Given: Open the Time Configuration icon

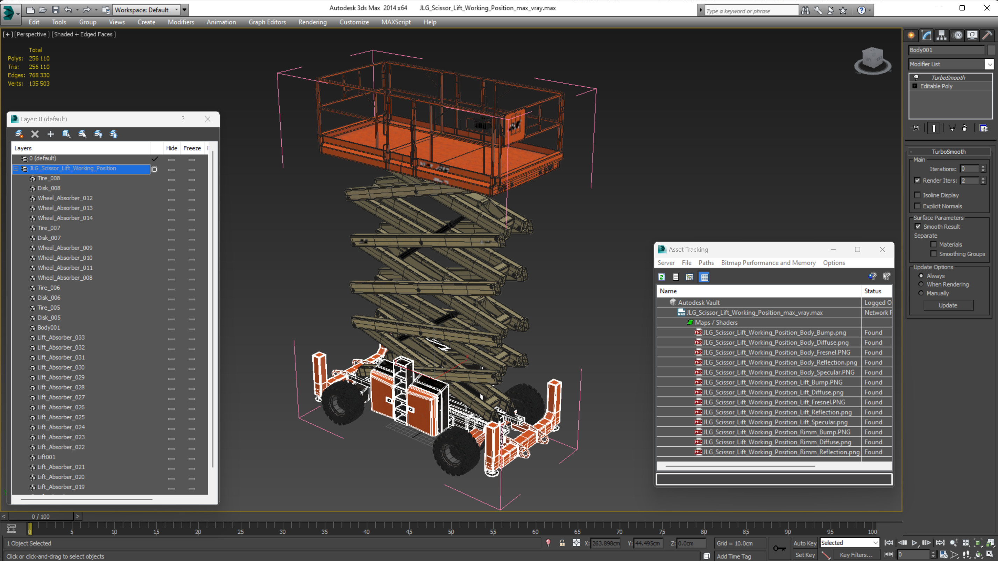Looking at the screenshot, I should point(944,554).
